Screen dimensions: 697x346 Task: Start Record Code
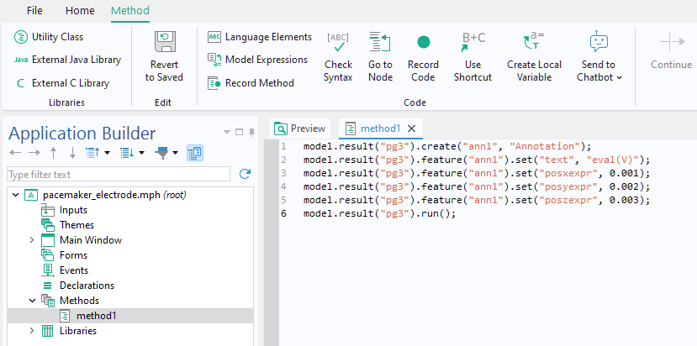(x=423, y=56)
